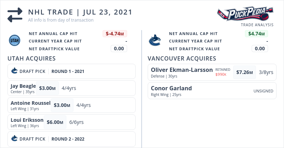This screenshot has height=148, width=284.
Task: Click the Trade Analysis label
Action: [257, 25]
